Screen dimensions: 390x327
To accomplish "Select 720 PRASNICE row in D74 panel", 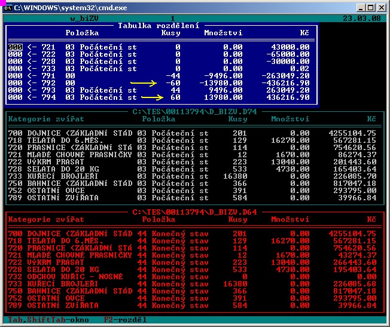I will coord(192,148).
